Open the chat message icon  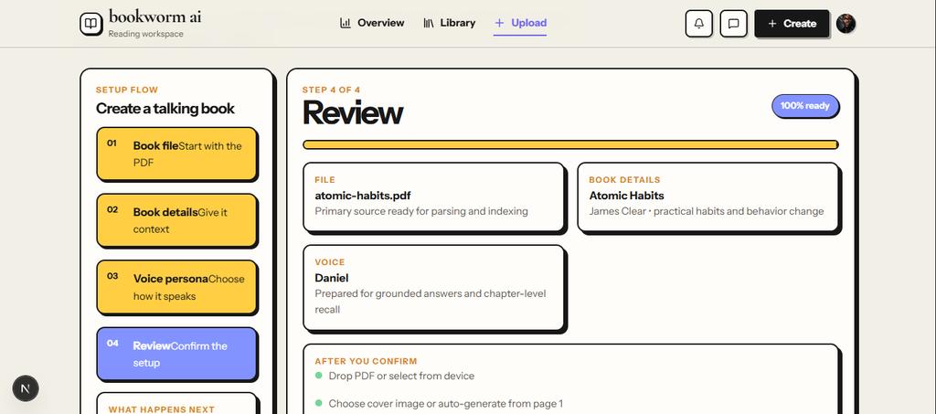(734, 23)
